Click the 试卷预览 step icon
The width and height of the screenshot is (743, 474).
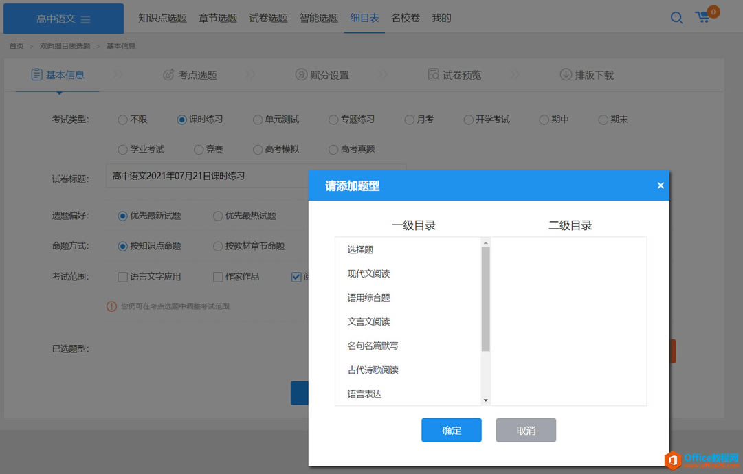point(433,75)
